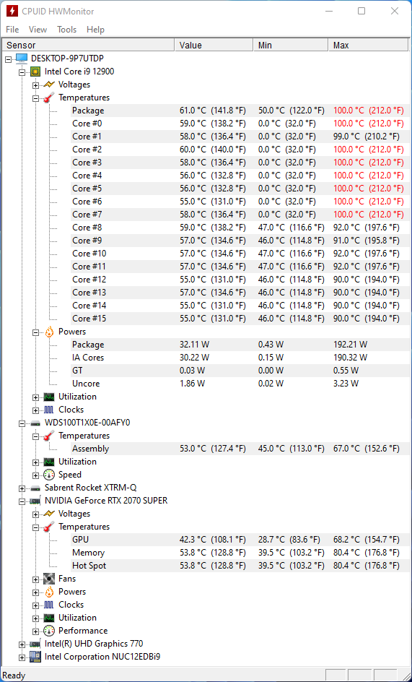
Task: Click the NVIDIA graphics card icon
Action: click(35, 501)
